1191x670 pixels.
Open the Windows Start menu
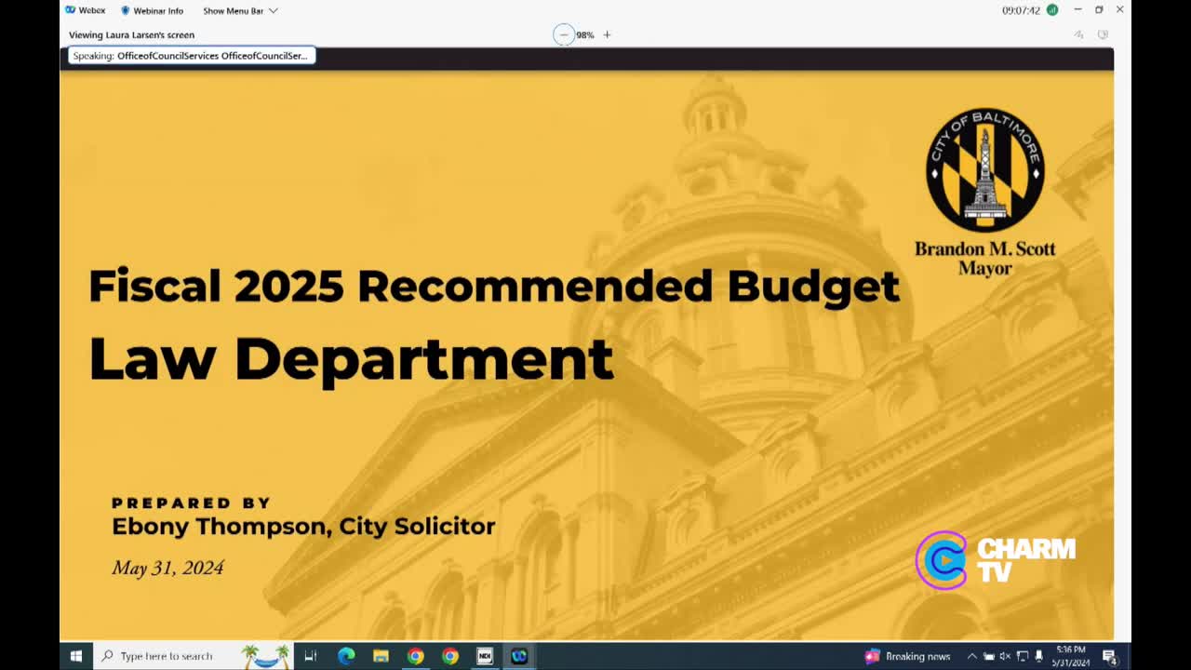(x=75, y=656)
